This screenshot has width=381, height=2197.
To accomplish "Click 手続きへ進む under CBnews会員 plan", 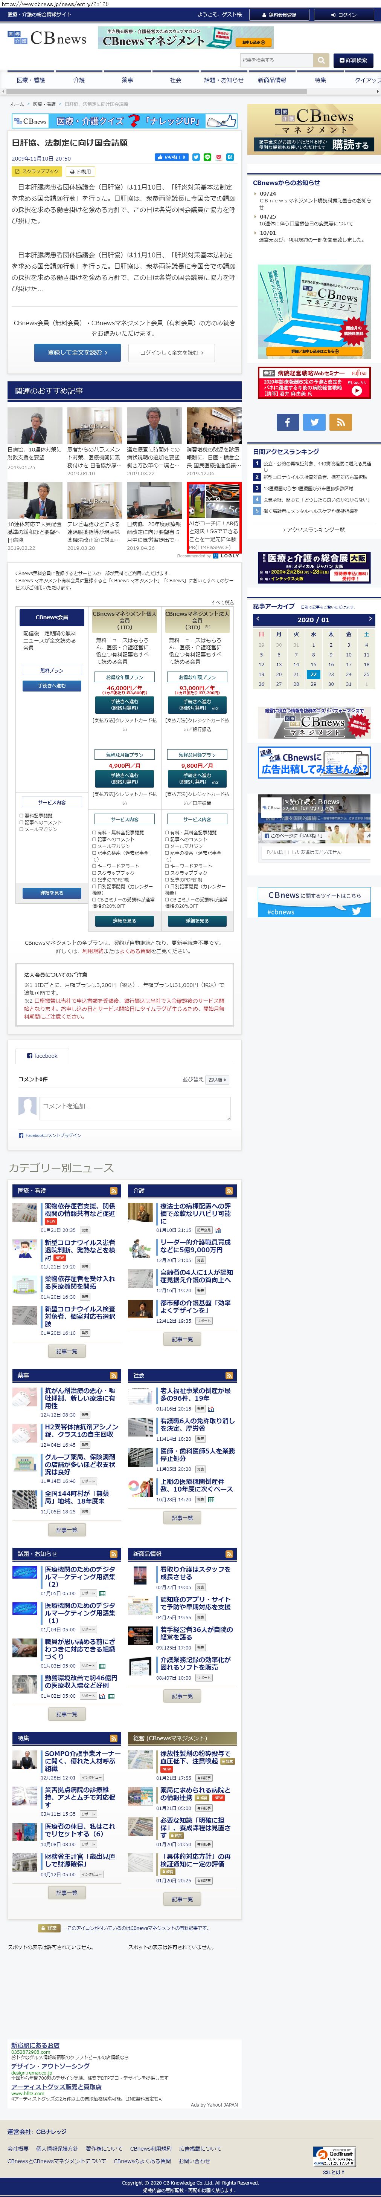I will pos(52,686).
